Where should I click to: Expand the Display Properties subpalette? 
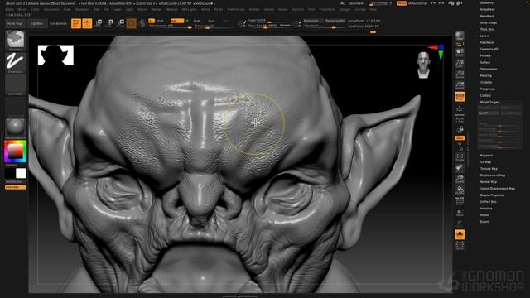coord(492,195)
